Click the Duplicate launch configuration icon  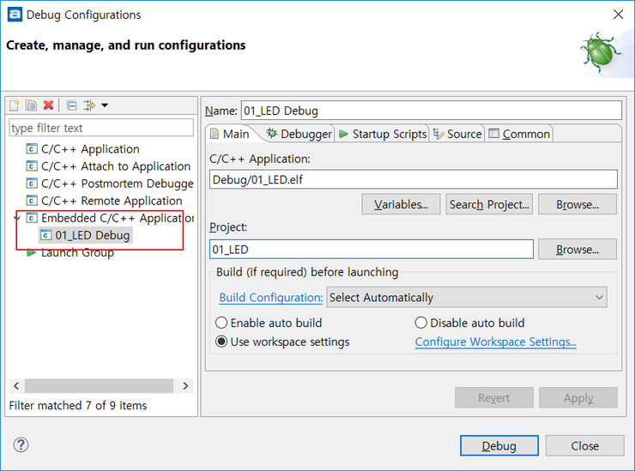(x=31, y=106)
